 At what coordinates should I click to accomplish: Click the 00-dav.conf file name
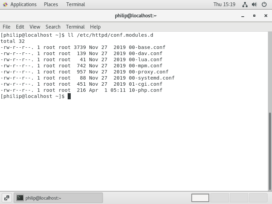pos(146,53)
